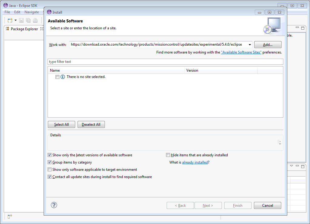Screen dimensions: 310x224
Task: Click the Save All toolbar icon
Action: (28, 20)
